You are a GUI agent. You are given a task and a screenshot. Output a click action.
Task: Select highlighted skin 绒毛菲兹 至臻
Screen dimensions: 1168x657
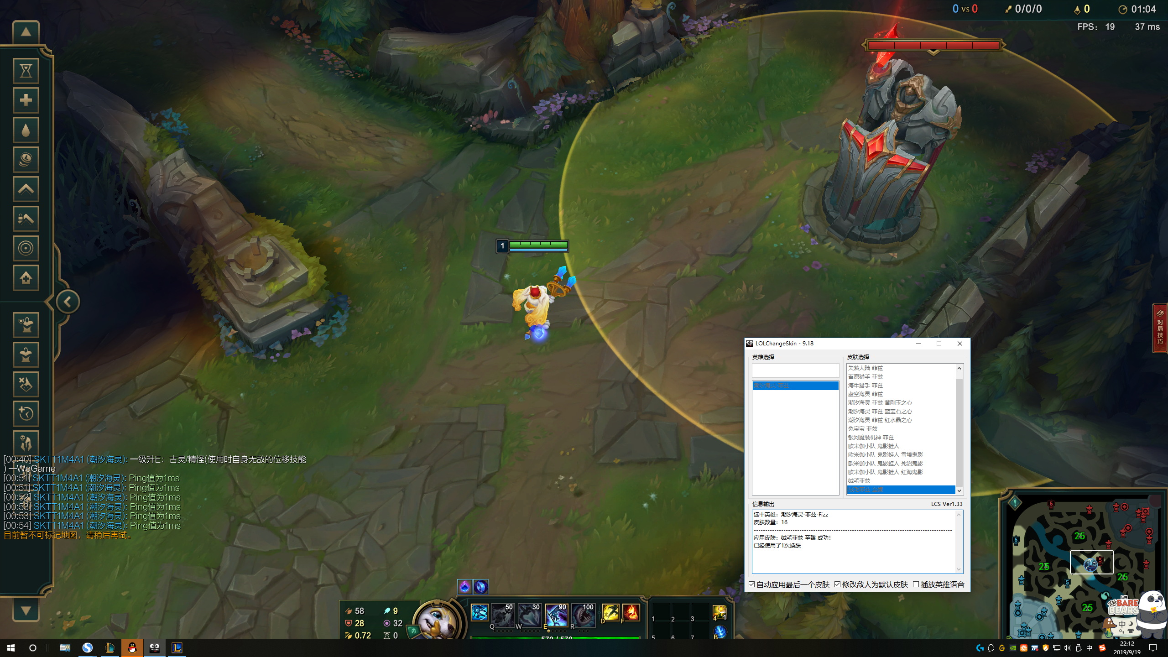pos(901,489)
